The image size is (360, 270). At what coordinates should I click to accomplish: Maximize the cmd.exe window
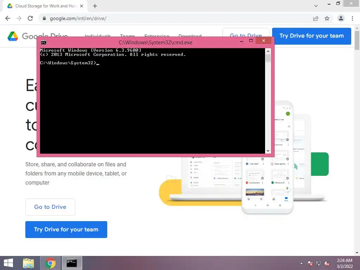point(251,41)
